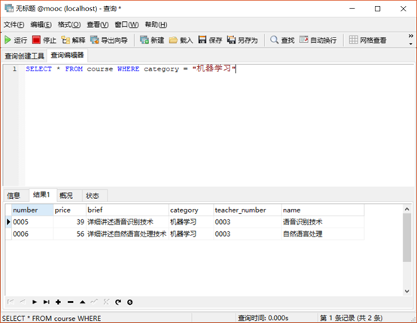Expand the toolbar overflow chevron
This screenshot has width=417, height=323.
(x=411, y=39)
